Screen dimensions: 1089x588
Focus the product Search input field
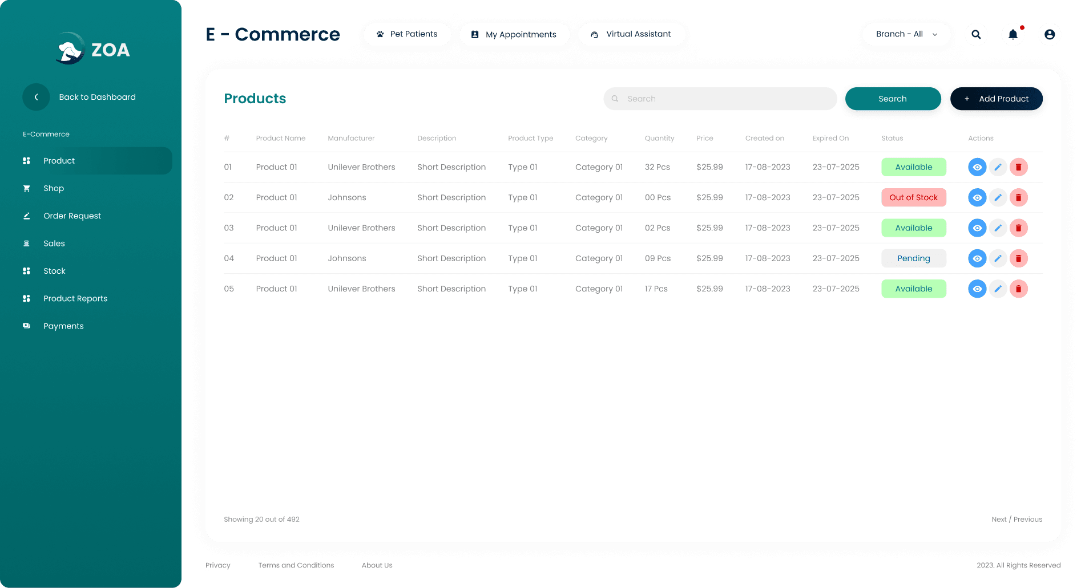[720, 99]
